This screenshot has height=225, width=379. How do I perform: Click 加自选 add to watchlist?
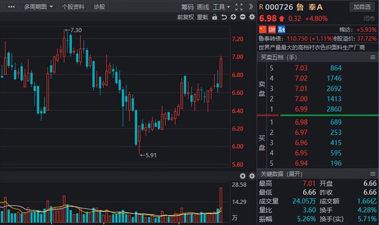point(362,7)
